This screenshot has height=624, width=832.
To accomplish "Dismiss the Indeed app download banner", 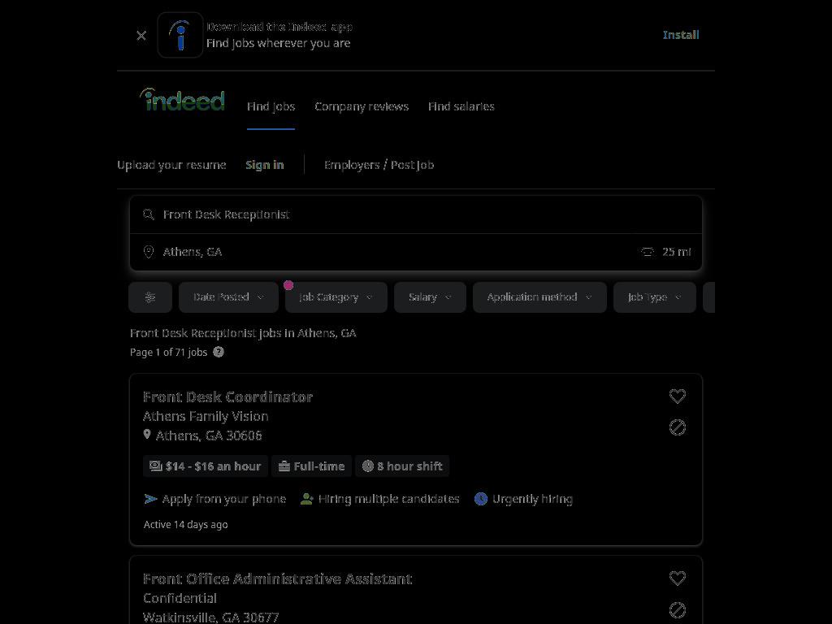I will pyautogui.click(x=141, y=36).
